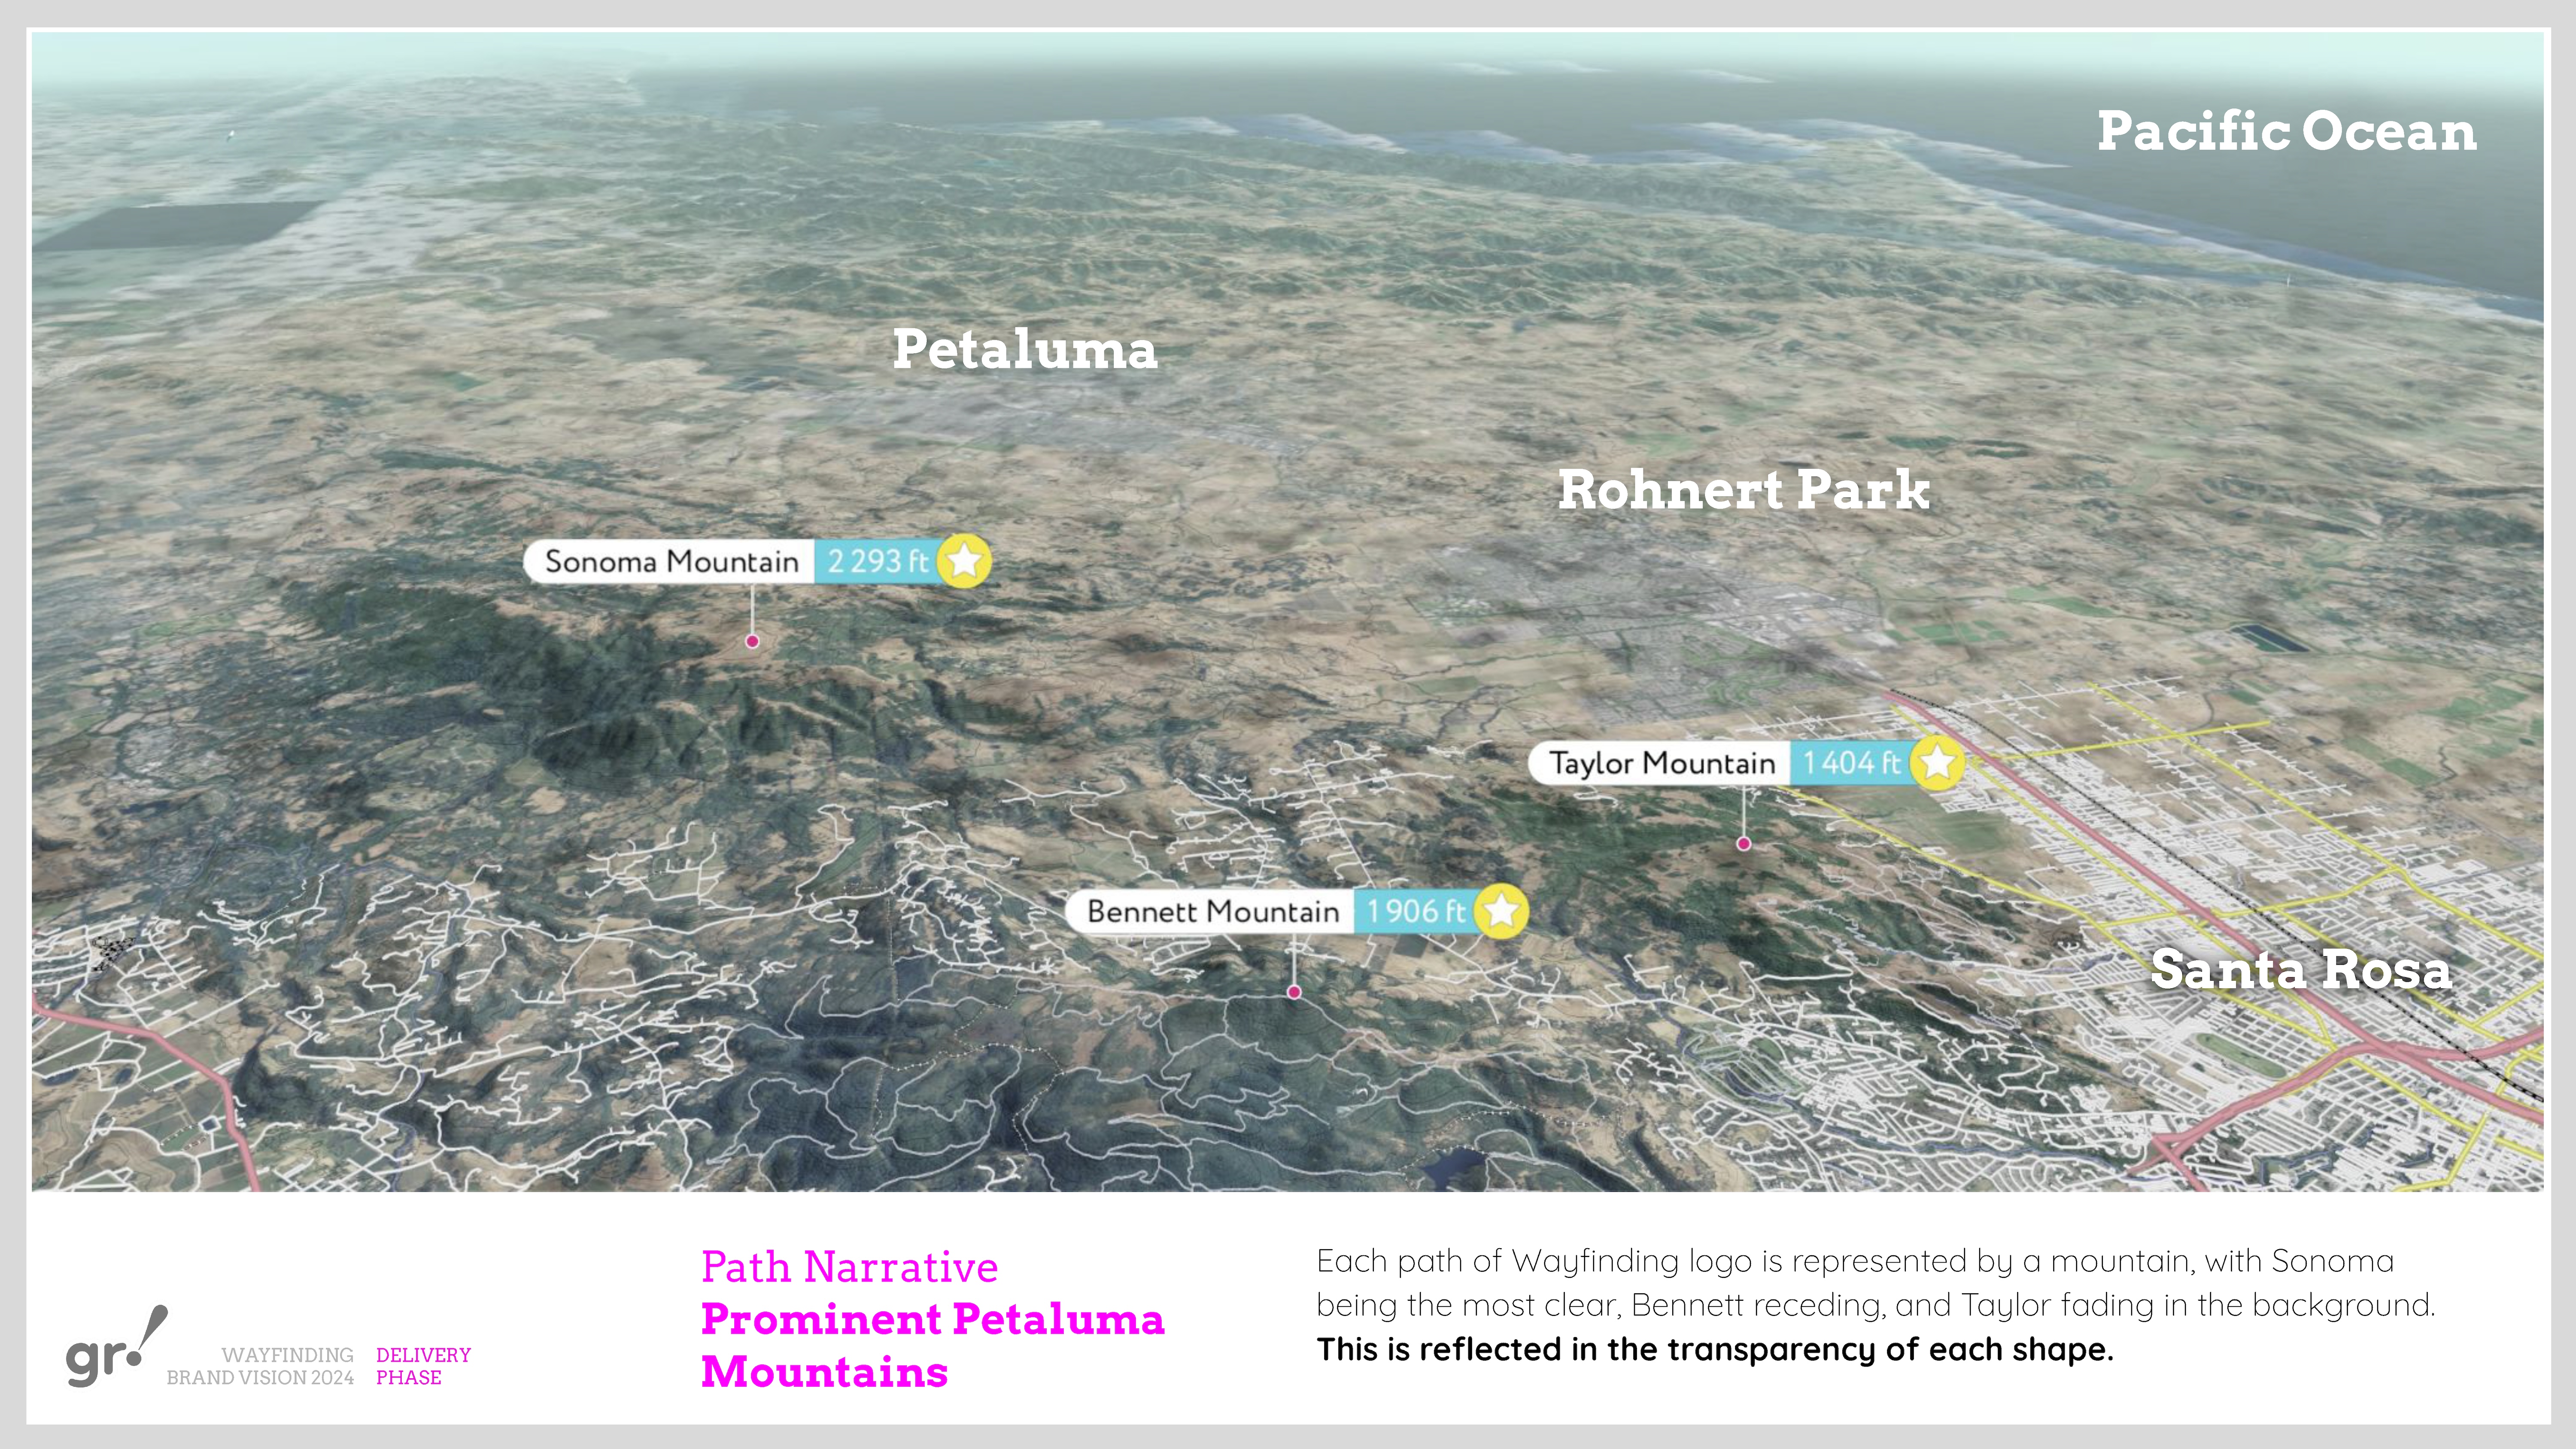Select the Prominent Petaluma Mountains title
This screenshot has height=1449, width=2576.
[x=932, y=1345]
